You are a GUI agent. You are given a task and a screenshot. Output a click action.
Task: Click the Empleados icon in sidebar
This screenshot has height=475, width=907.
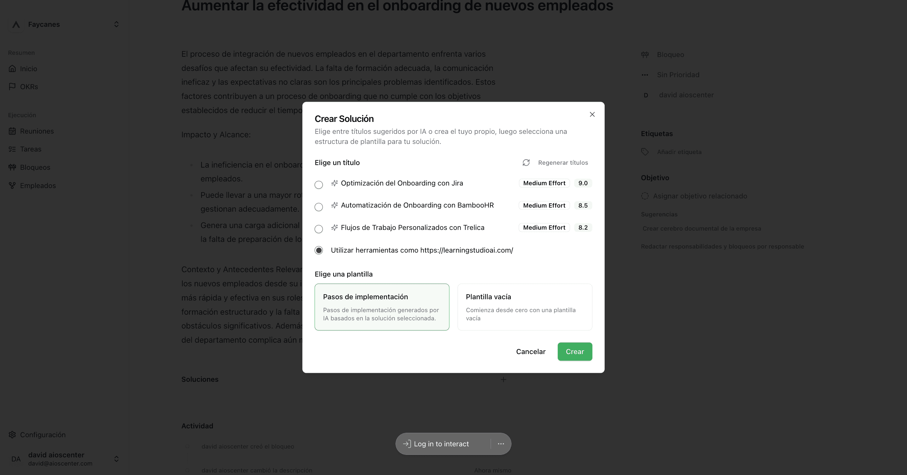12,186
